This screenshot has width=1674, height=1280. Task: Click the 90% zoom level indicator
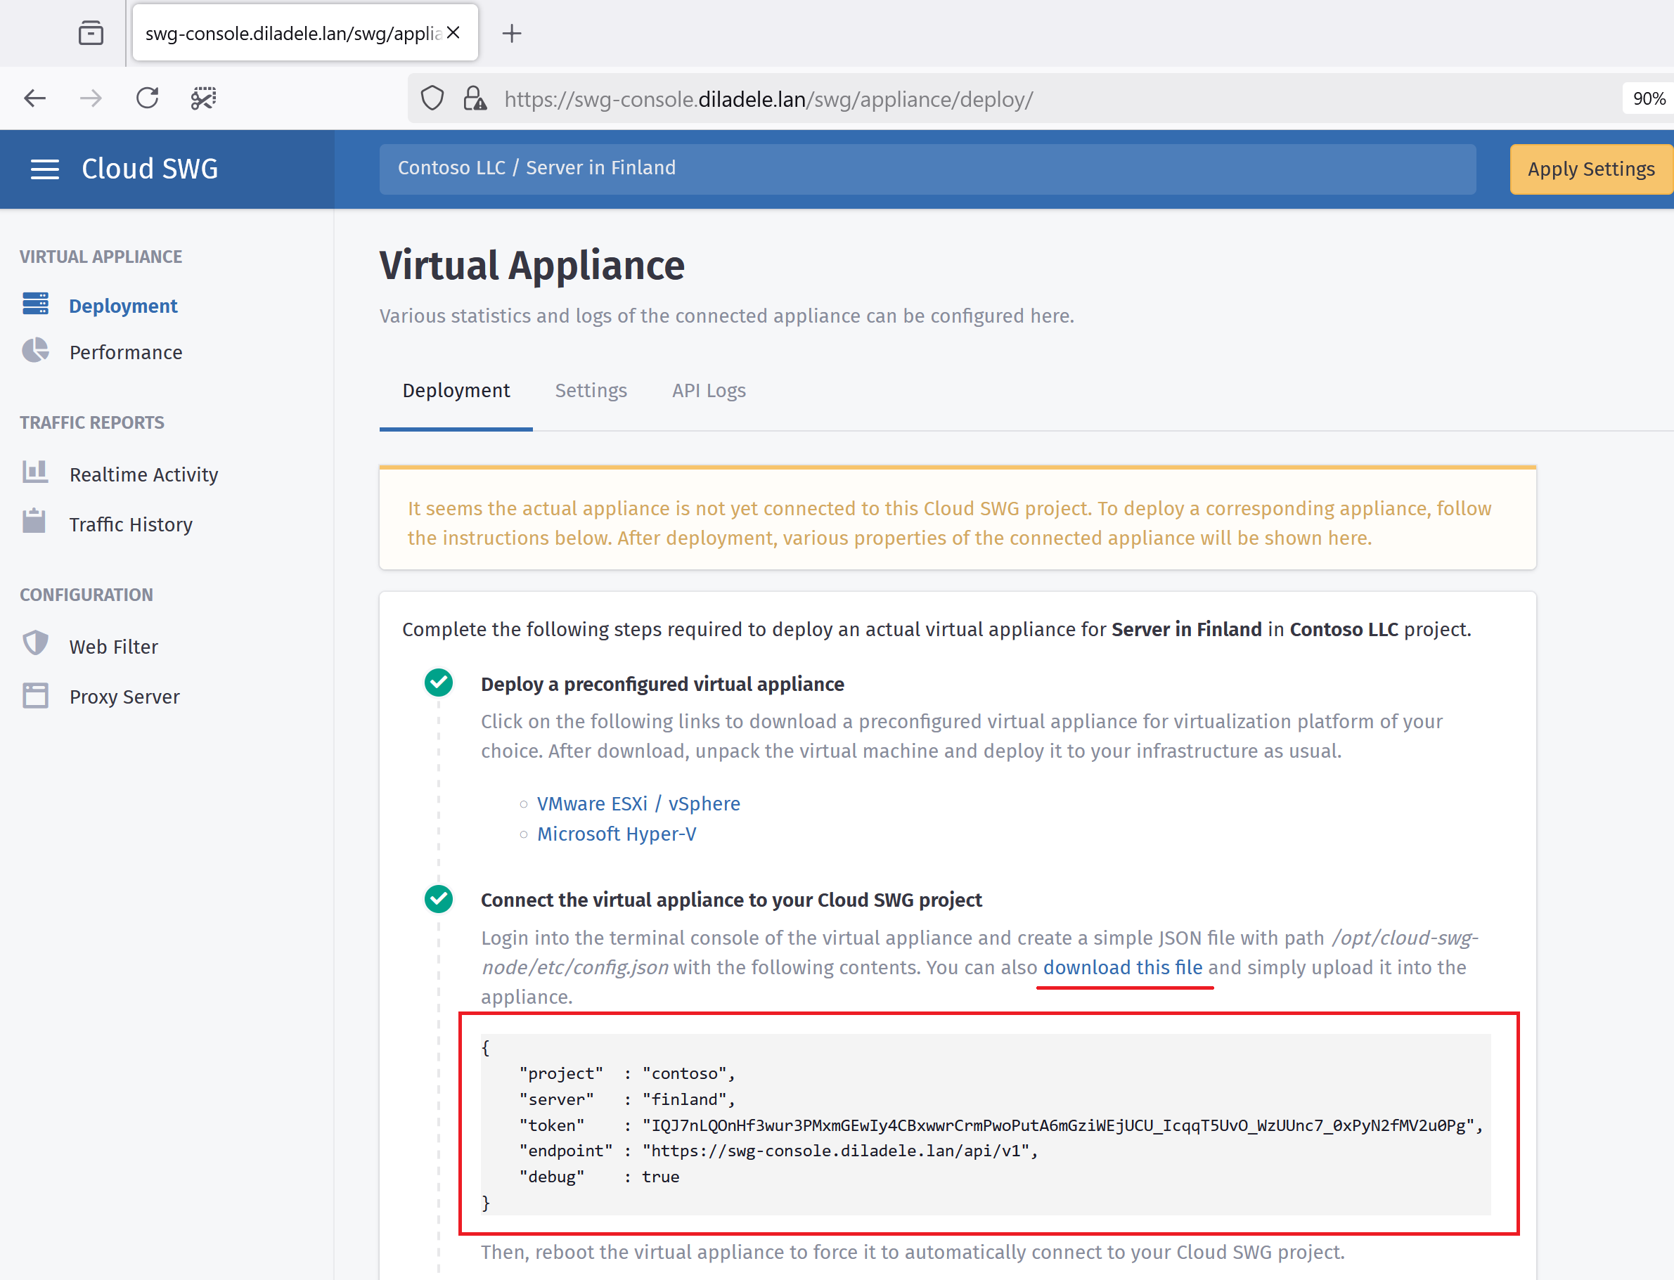[1649, 99]
